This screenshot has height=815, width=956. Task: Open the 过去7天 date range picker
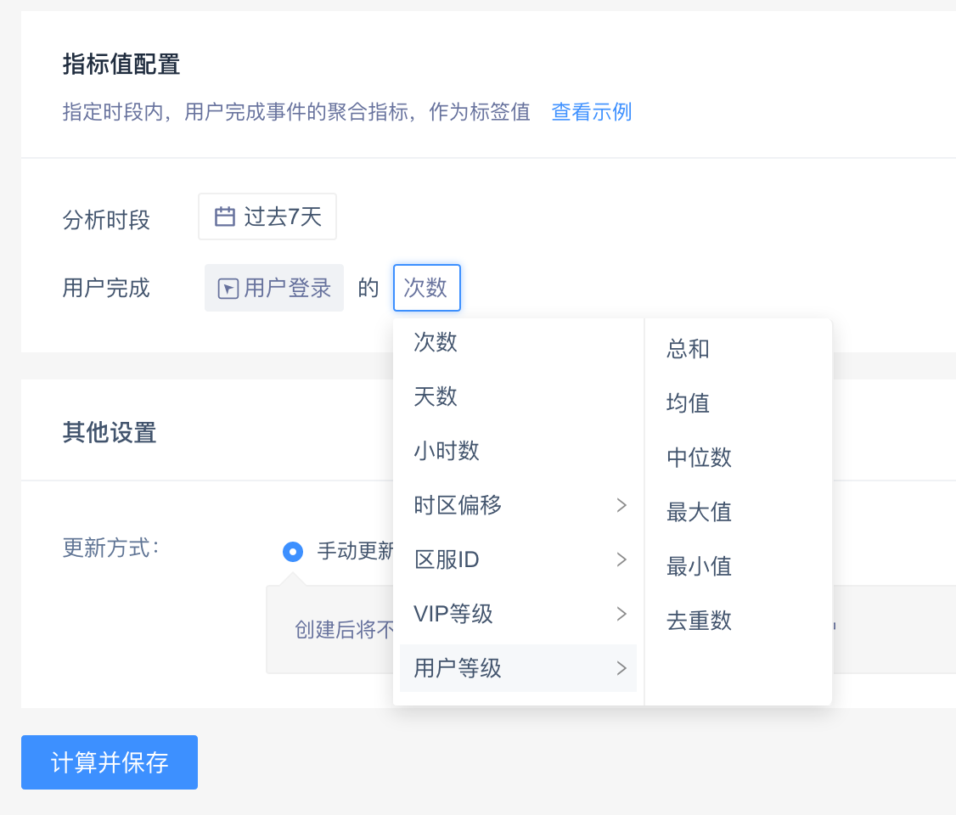point(282,216)
